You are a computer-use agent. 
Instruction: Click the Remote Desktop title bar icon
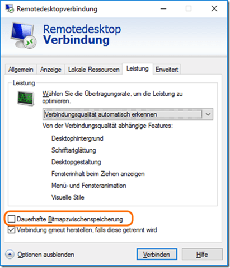click(10, 8)
